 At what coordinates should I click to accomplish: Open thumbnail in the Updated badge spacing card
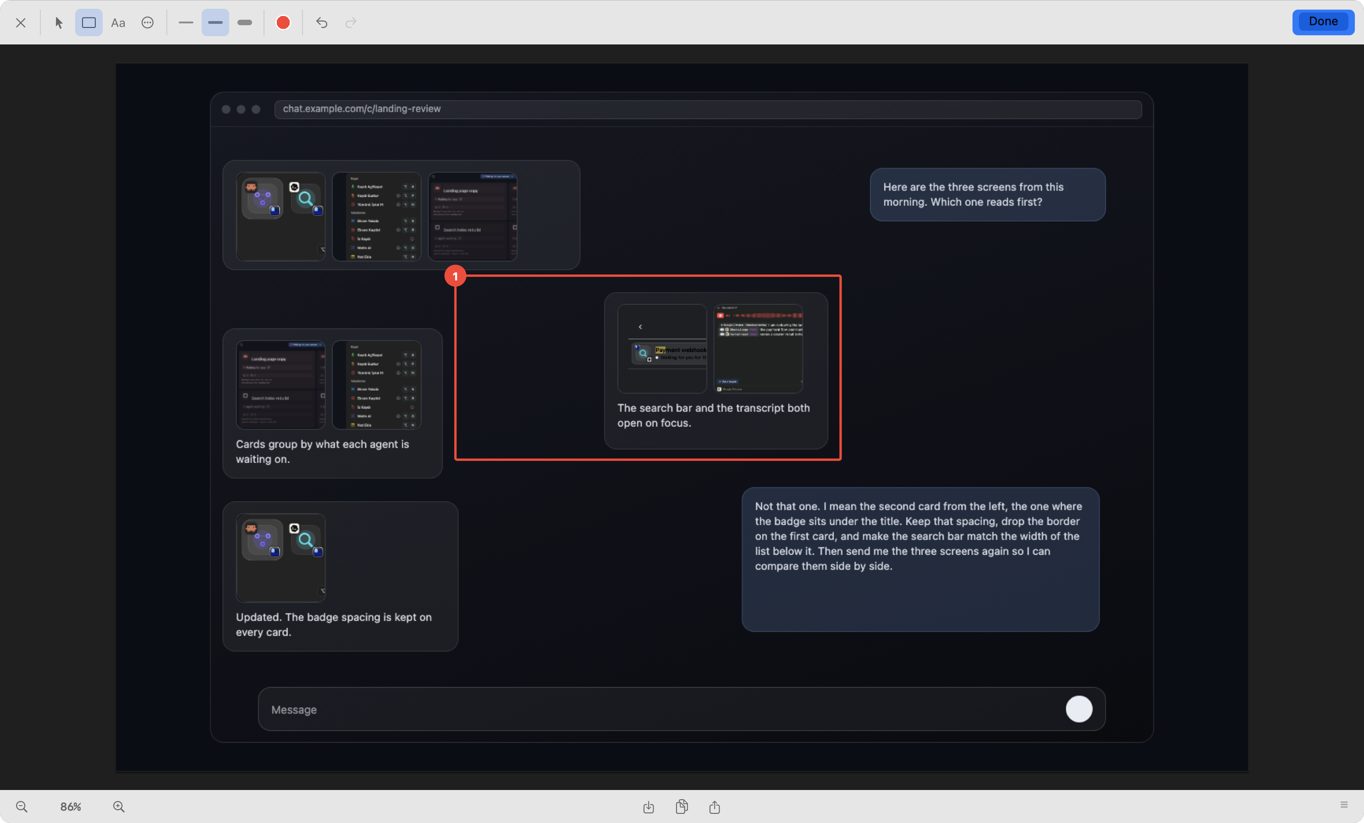tap(280, 558)
